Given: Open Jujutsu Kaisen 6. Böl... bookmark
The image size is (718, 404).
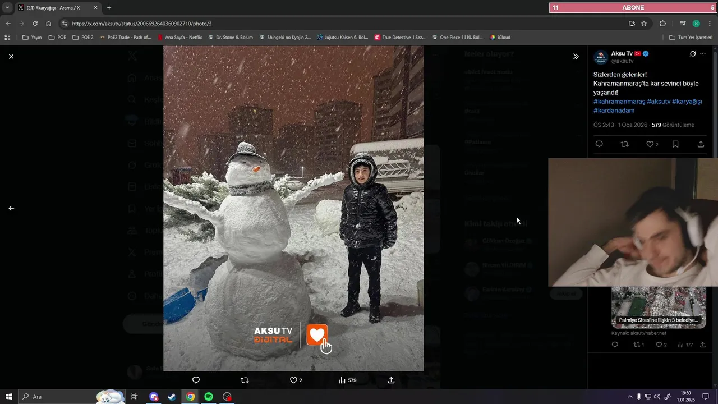Looking at the screenshot, I should pyautogui.click(x=343, y=38).
